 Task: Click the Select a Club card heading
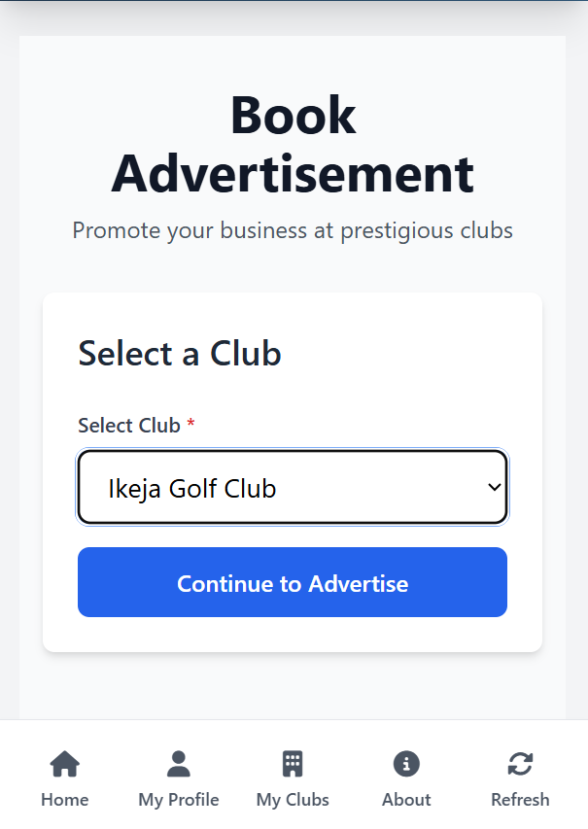click(180, 354)
